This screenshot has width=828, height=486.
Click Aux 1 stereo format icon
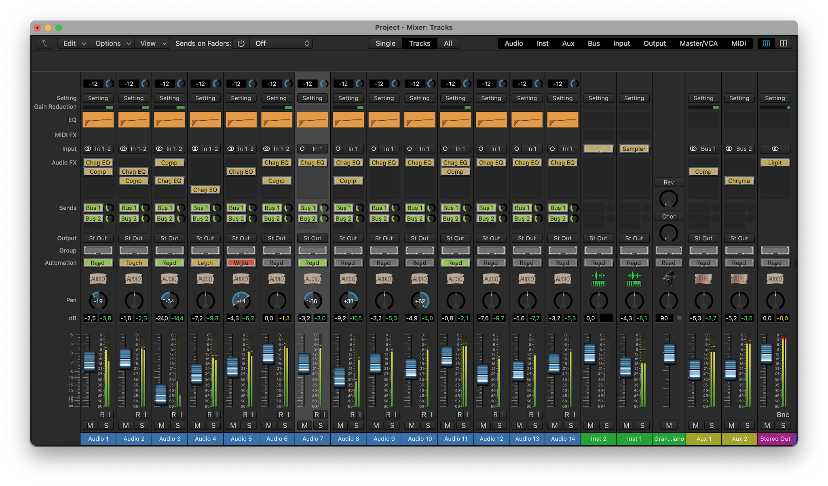point(693,149)
